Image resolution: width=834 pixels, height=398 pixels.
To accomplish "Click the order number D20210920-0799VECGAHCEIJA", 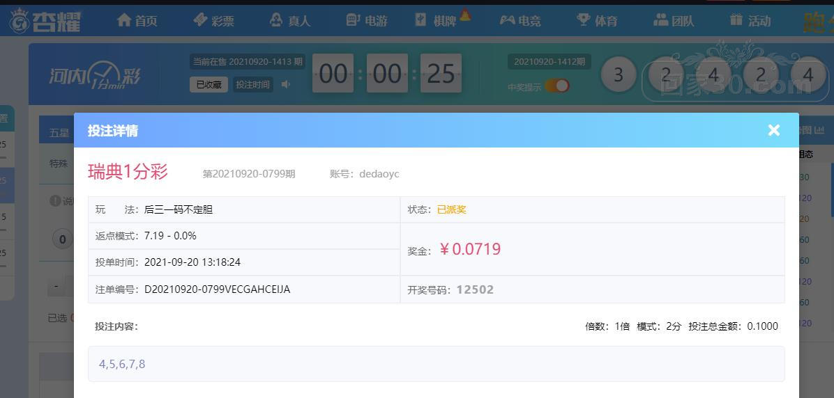I will (217, 289).
